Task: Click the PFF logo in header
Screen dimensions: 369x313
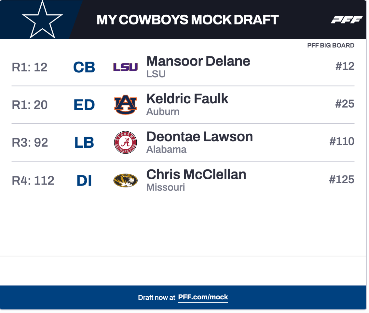Action: 347,20
